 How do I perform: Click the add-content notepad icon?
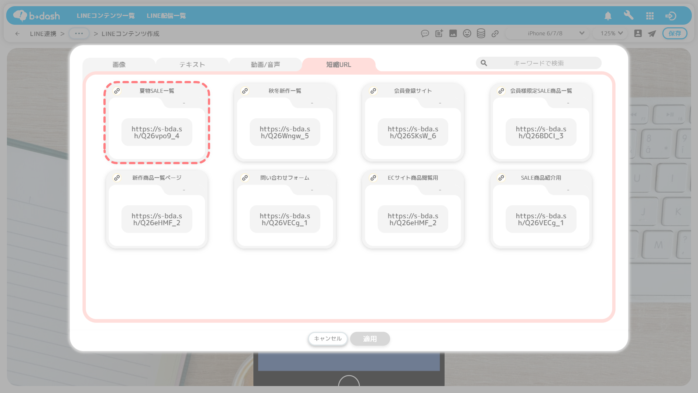[439, 34]
